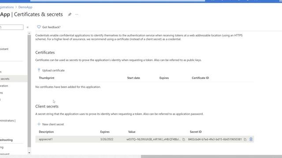Click the Secret ID column header
This screenshot has height=158, width=282.
point(196,132)
